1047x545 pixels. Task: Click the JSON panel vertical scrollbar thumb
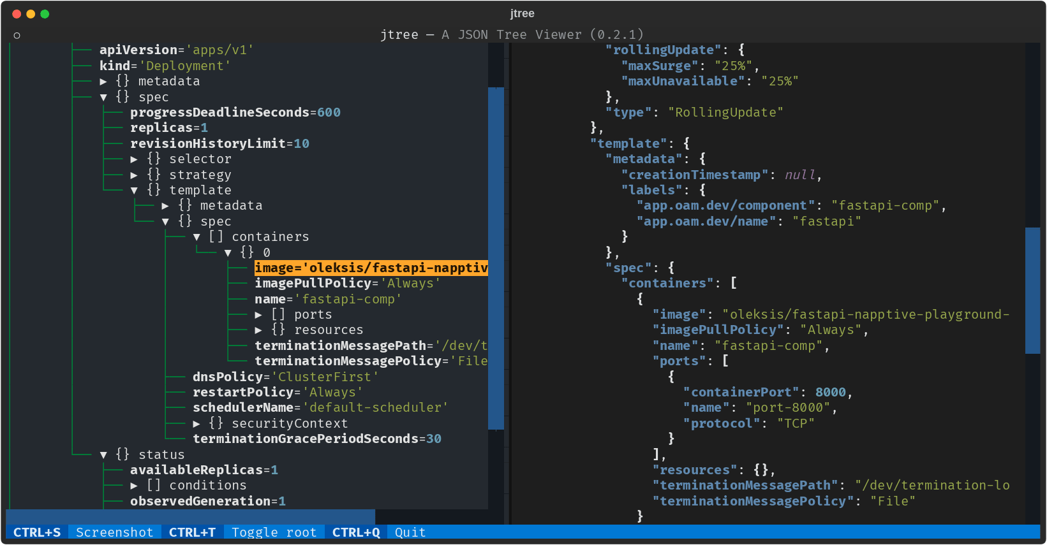[x=1033, y=291]
